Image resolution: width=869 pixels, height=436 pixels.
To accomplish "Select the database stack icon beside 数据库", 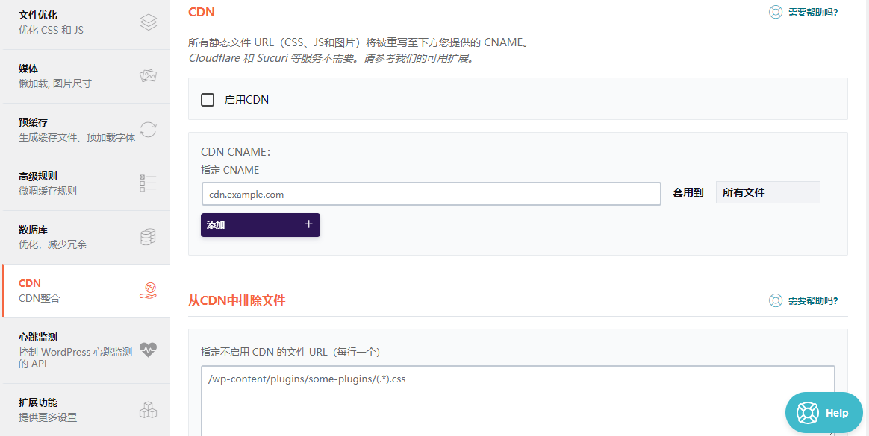I will coord(149,237).
